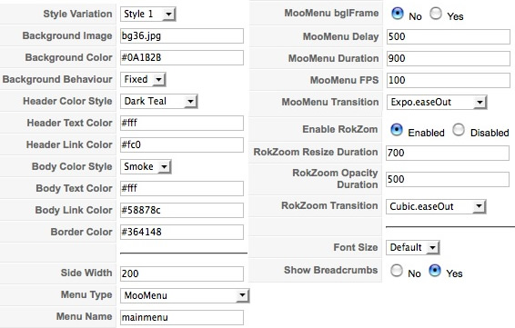The height and width of the screenshot is (328, 515).
Task: Focus the Menu Name input field
Action: (x=182, y=317)
